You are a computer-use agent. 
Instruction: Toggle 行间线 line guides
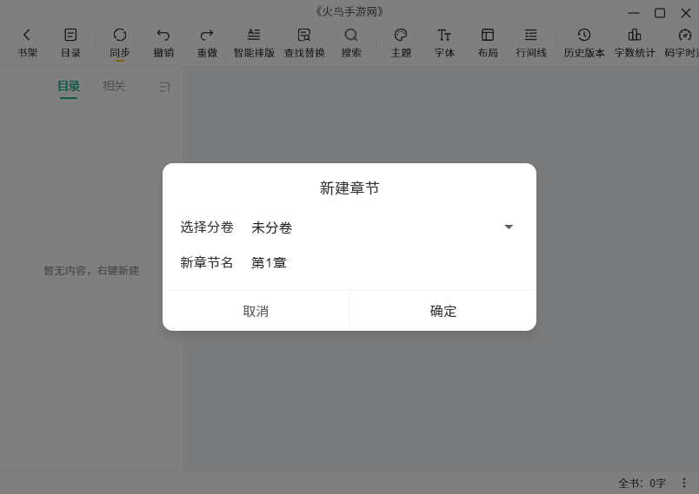(x=531, y=43)
